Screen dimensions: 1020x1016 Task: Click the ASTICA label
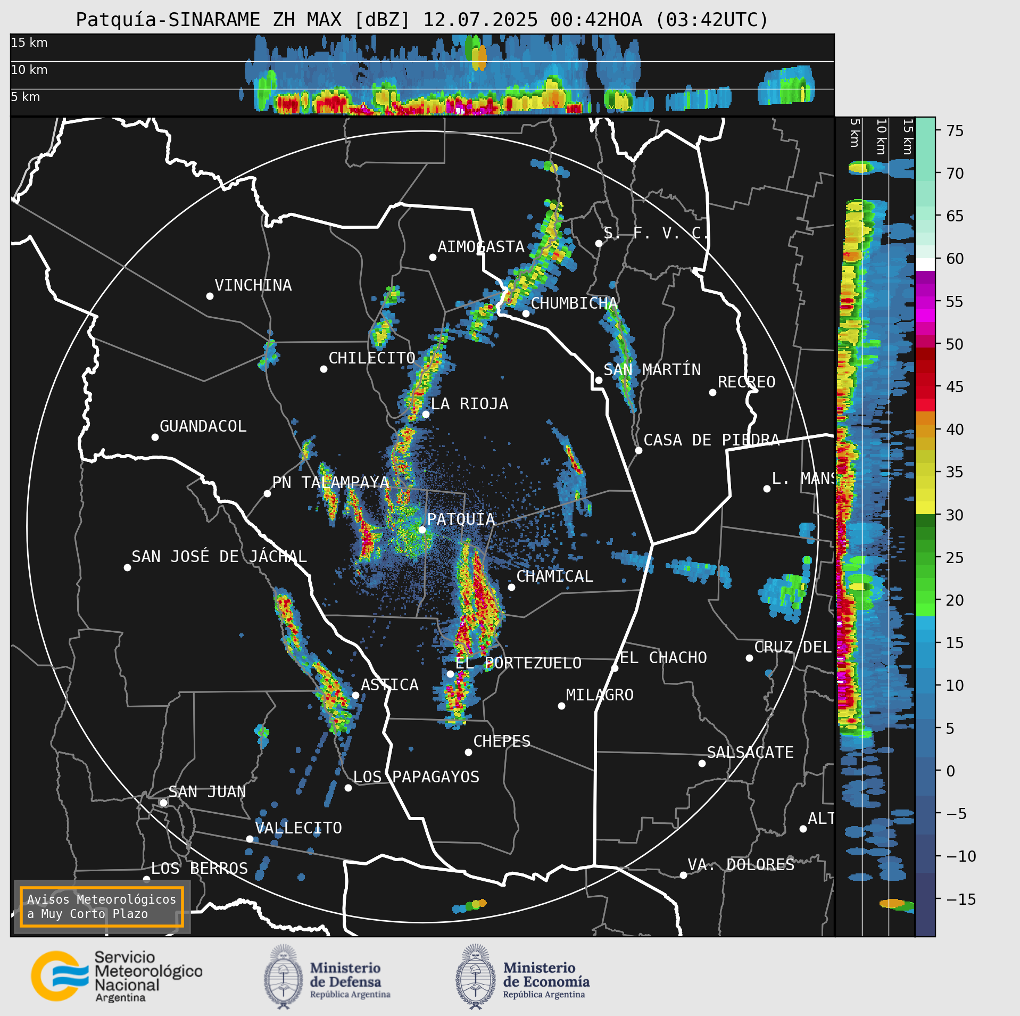(389, 685)
